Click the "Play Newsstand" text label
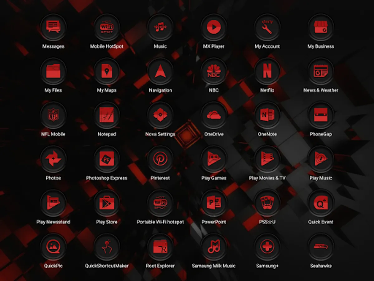 tap(53, 222)
